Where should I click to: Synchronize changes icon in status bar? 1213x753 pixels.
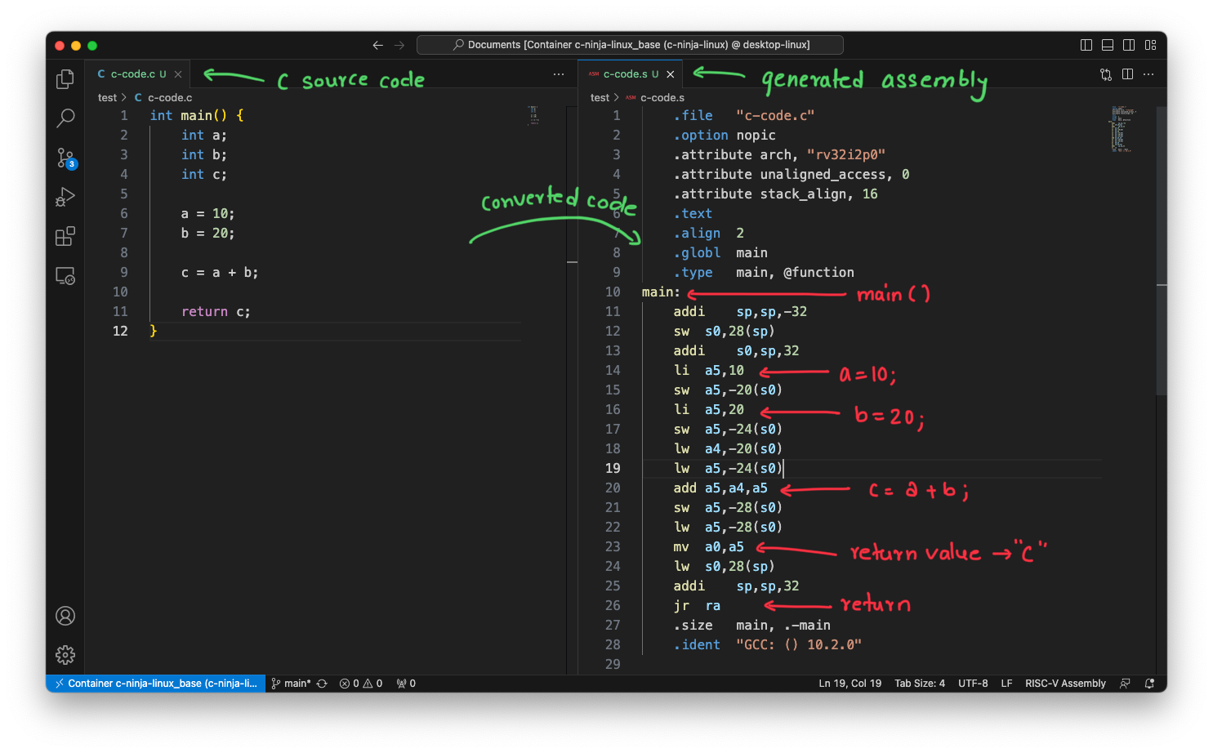322,684
